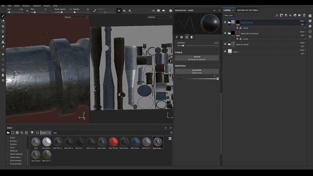Open blend mode dropdown of Plastic Dirty layer
Image resolution: width=313 pixels, height=176 pixels.
pyautogui.click(x=303, y=32)
